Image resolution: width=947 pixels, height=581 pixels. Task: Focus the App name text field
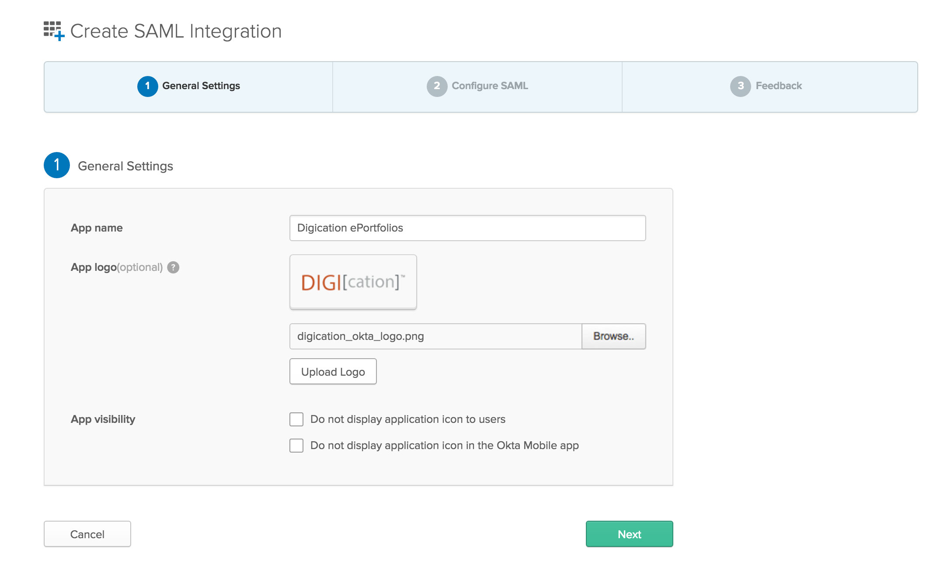(x=467, y=228)
